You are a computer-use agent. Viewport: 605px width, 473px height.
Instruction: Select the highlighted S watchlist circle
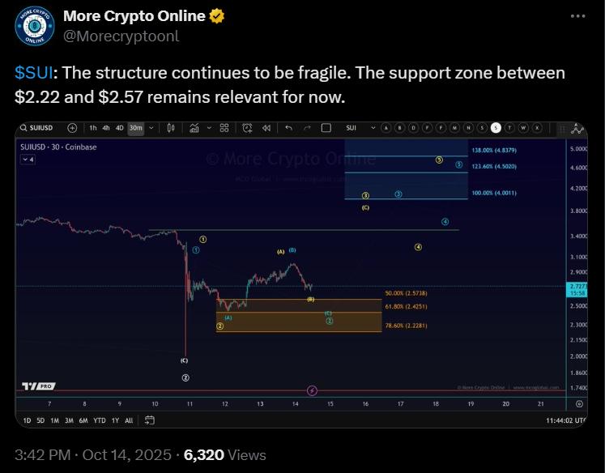pyautogui.click(x=496, y=128)
